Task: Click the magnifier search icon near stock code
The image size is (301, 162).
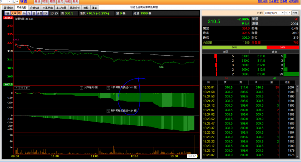Action: point(13,1)
